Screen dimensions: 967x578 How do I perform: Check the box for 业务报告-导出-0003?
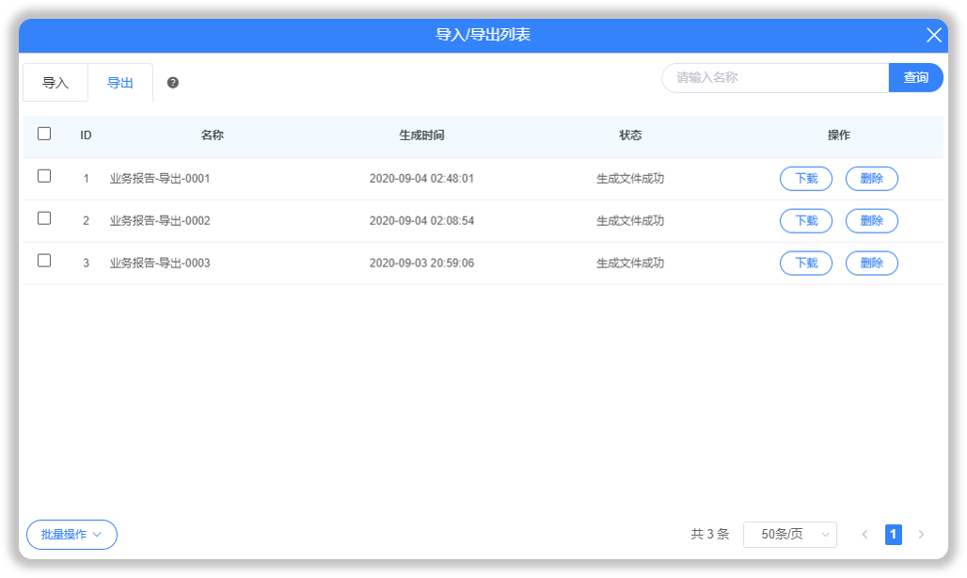point(44,261)
